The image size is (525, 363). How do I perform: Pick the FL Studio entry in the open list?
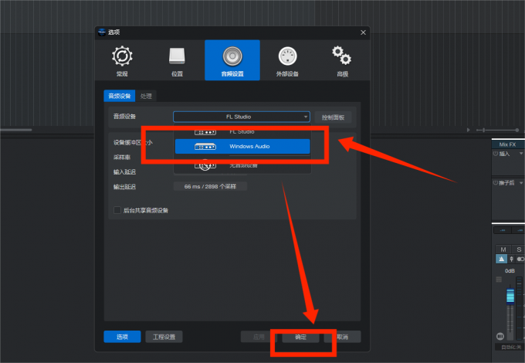pos(242,132)
